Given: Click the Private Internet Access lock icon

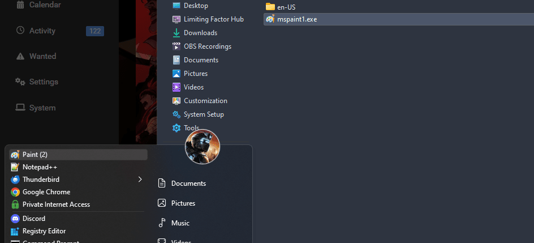Looking at the screenshot, I should click(x=15, y=204).
